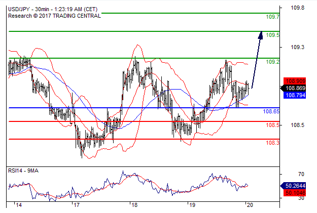
Task: Click the date label 19 on the time axis
Action: click(192, 205)
